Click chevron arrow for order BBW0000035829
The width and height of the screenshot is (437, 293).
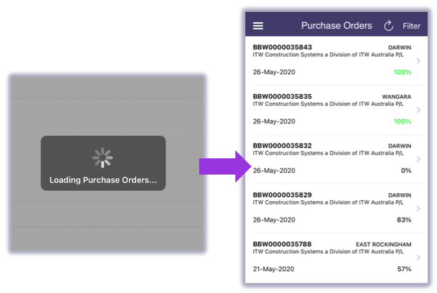[x=418, y=208]
